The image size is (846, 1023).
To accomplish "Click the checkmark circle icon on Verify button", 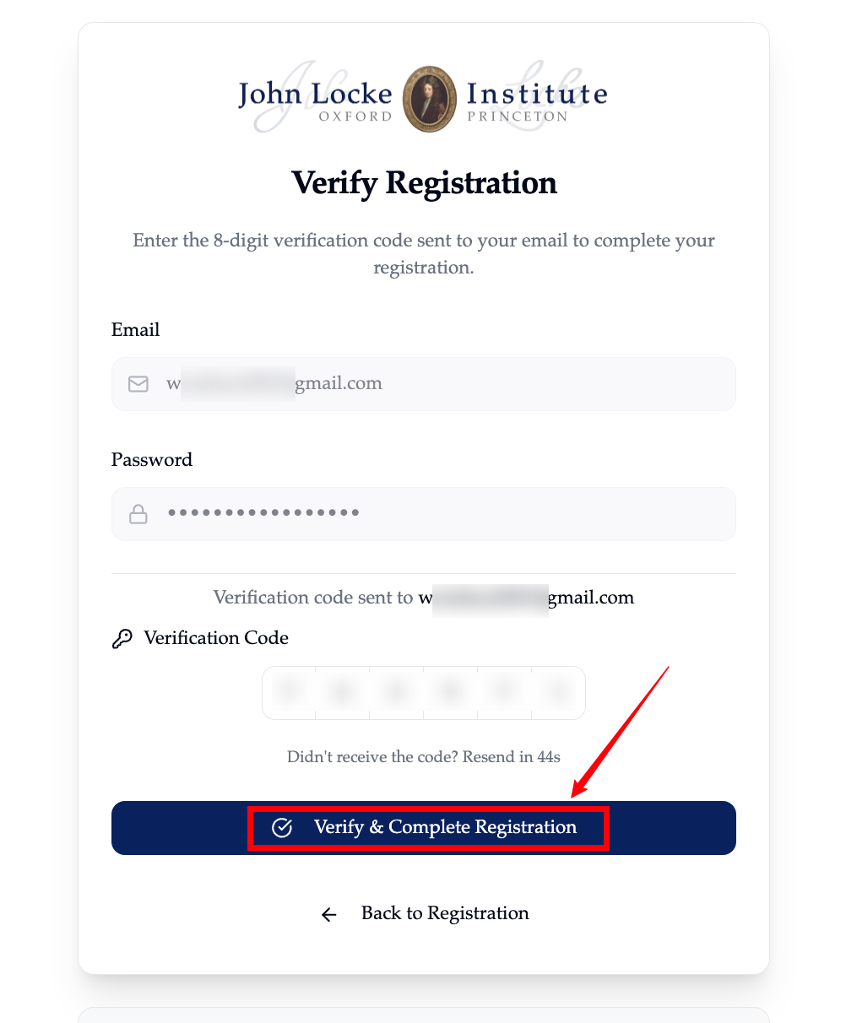I will 282,828.
